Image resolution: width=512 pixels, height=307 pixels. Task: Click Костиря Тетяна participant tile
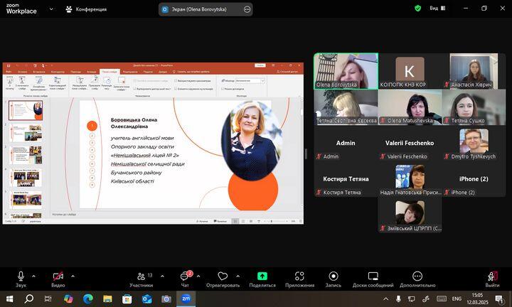pos(346,179)
